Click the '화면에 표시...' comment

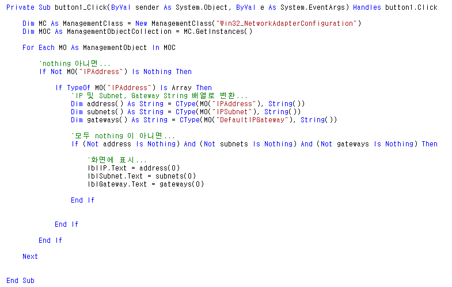point(117,160)
